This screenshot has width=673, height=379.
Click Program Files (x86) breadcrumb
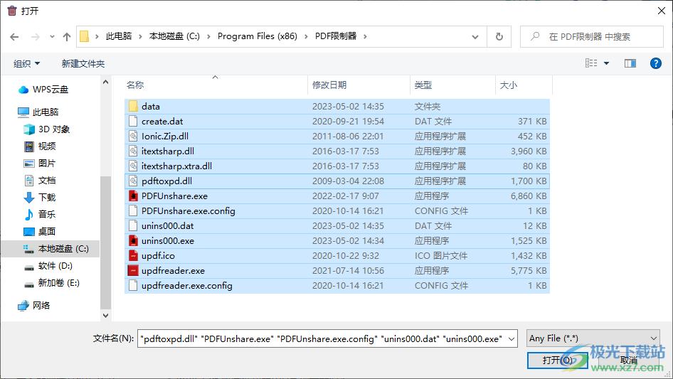(257, 36)
